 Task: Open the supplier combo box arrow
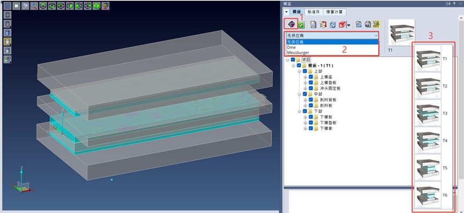tap(376, 35)
